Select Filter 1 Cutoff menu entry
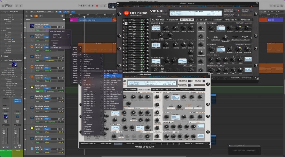The image size is (285, 157). [113, 75]
